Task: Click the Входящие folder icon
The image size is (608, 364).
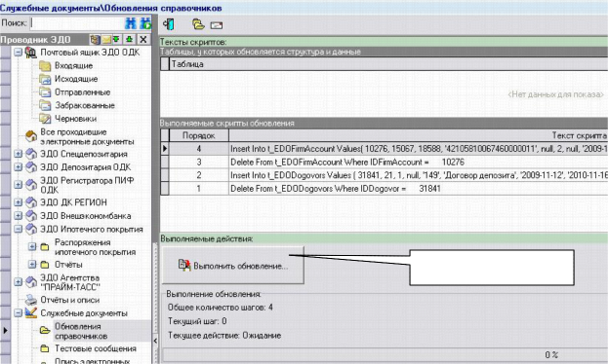Action: [x=45, y=66]
